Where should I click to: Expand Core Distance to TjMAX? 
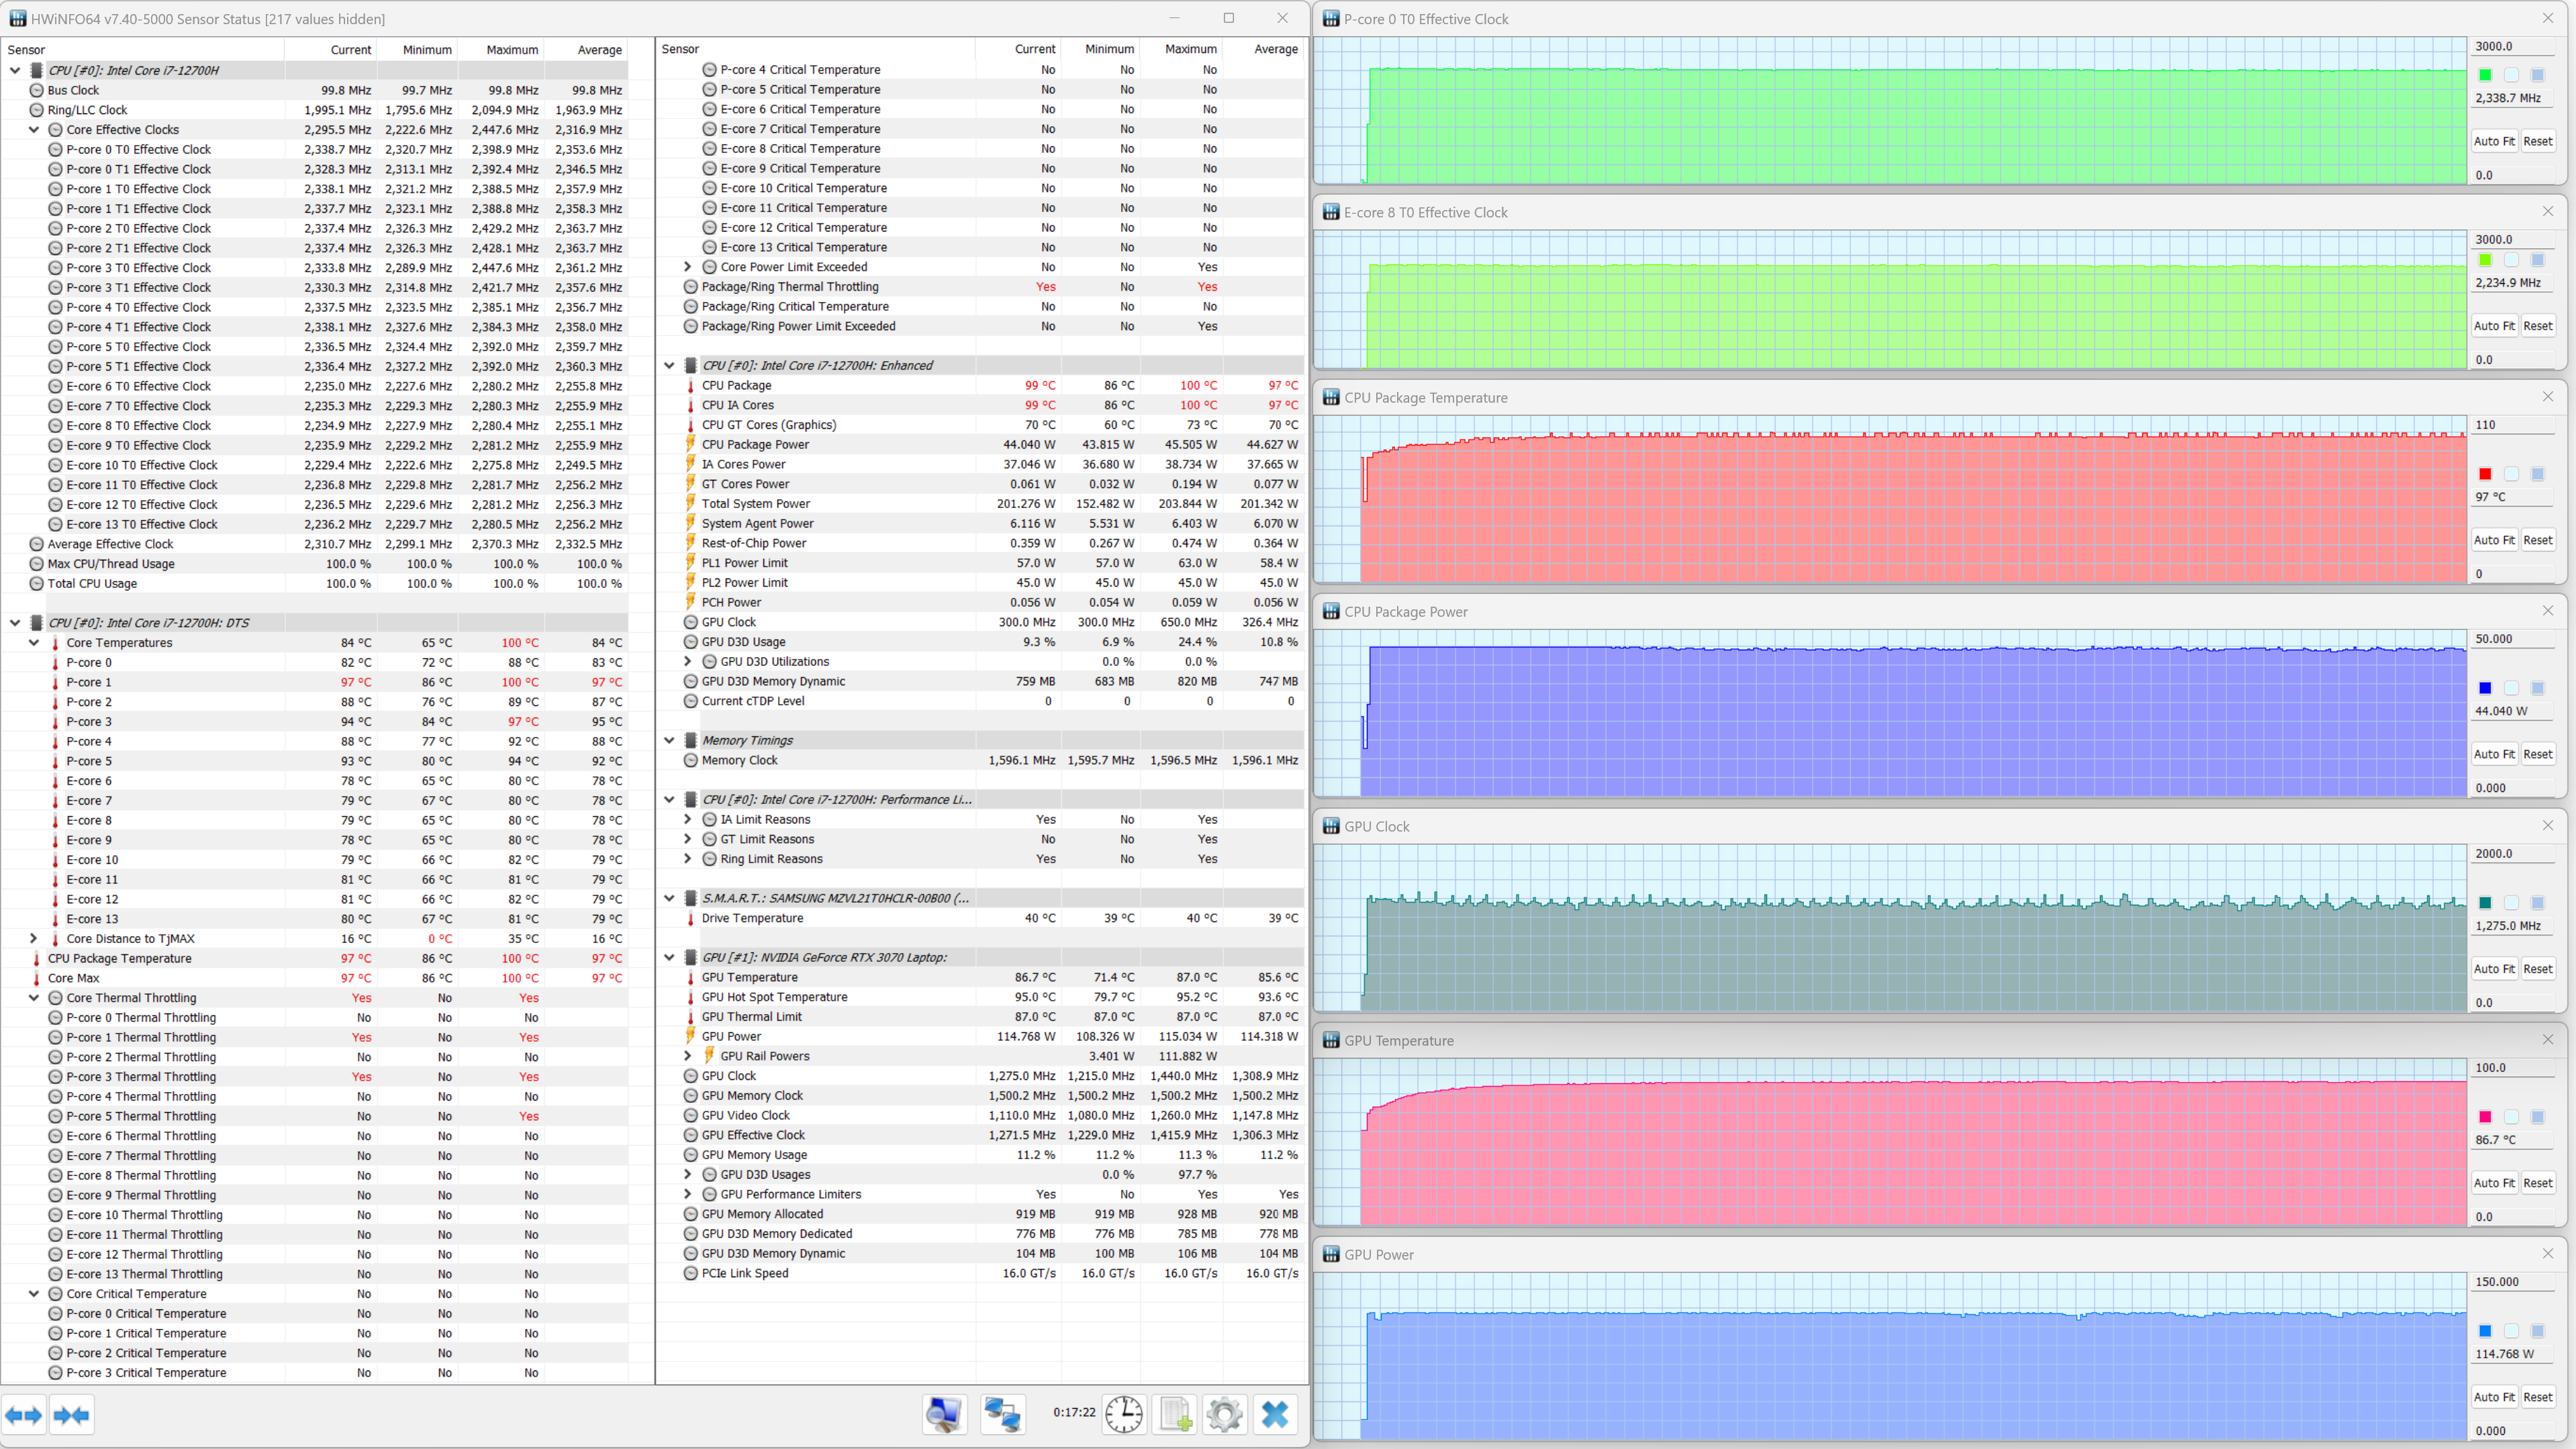click(34, 938)
